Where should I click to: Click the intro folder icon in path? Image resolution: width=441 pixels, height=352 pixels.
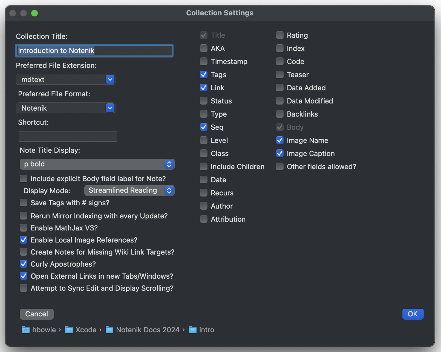[x=193, y=330]
